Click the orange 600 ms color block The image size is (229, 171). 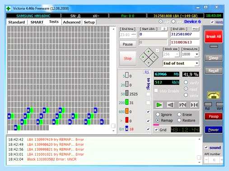tap(127, 111)
